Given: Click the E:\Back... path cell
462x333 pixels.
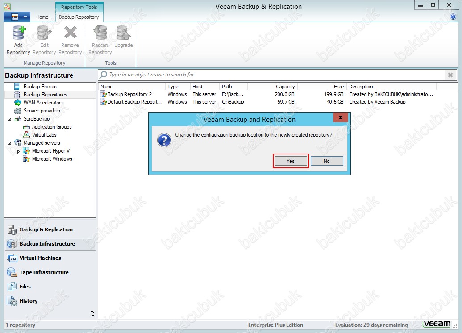Looking at the screenshot, I should pos(233,94).
